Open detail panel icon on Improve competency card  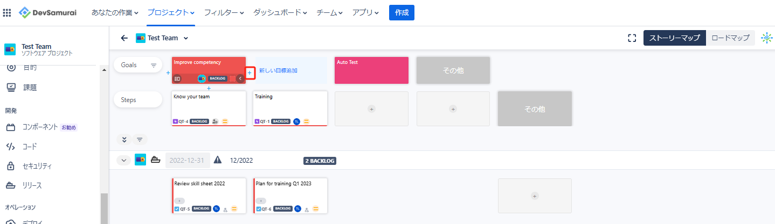[177, 78]
